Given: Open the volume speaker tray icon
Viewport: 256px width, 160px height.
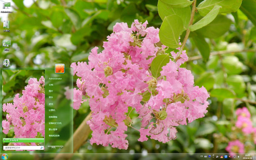Looking at the screenshot, I should pos(239,157).
